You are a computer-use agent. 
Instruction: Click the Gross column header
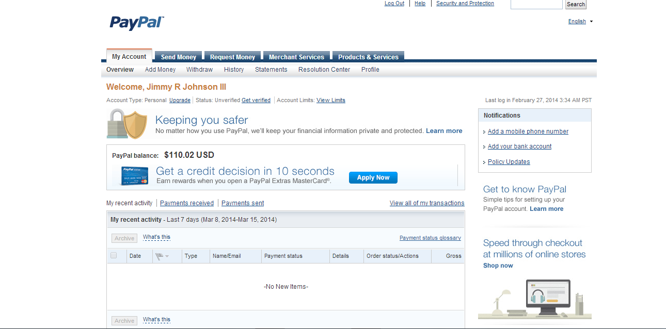(454, 256)
